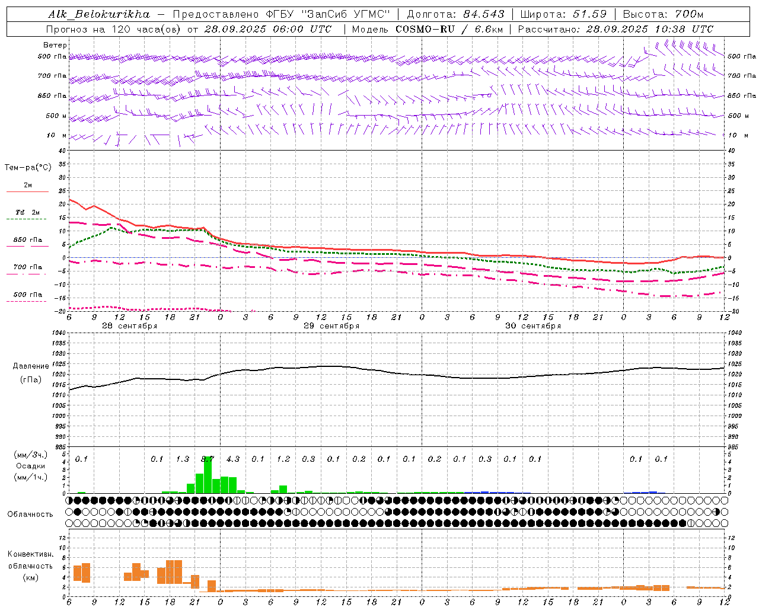The height and width of the screenshot is (607, 759).
Task: Click the computed time Рассчитано: 28.09.2025 10:38 UTC
Action: [616, 29]
